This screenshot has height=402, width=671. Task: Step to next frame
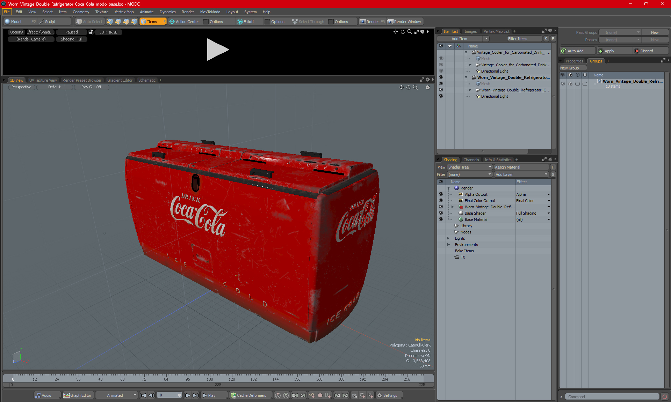coord(187,395)
